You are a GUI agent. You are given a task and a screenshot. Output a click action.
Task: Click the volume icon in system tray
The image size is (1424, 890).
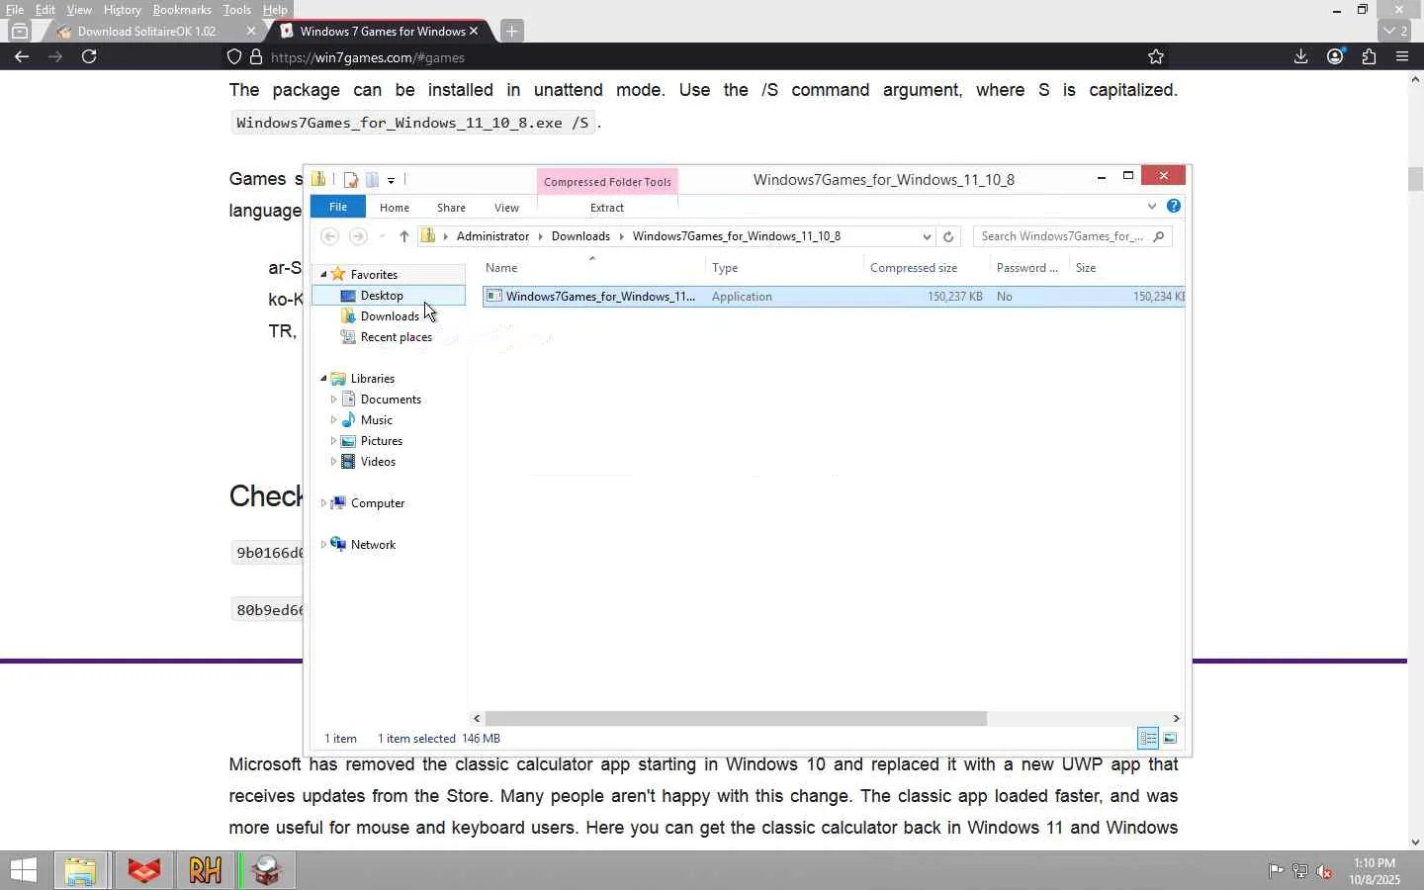click(x=1324, y=871)
